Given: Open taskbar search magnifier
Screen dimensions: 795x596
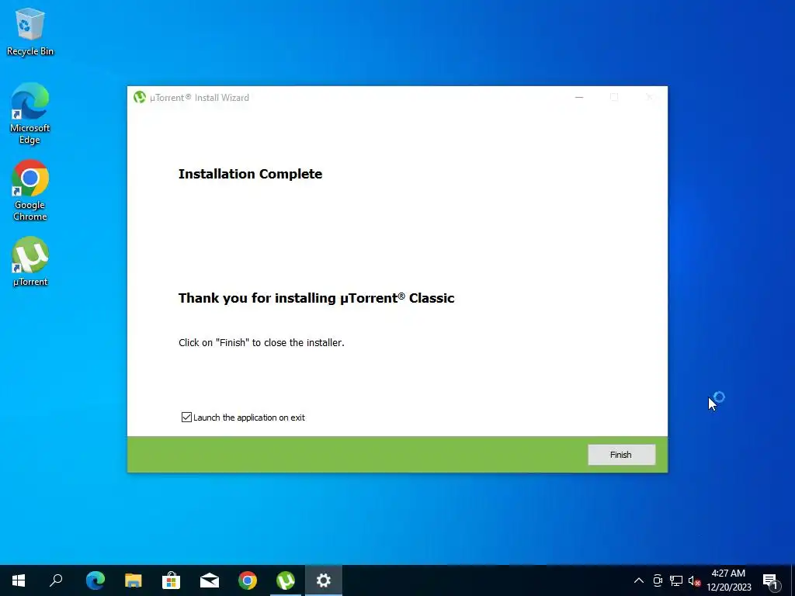Looking at the screenshot, I should (56, 580).
